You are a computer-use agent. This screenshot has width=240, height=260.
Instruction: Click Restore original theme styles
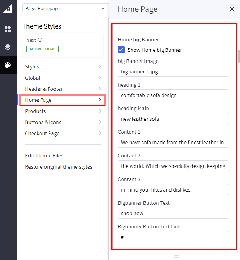tap(59, 167)
